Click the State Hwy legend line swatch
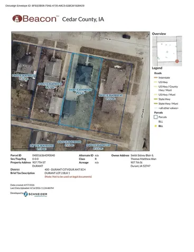194x252 pixels. tap(155, 99)
